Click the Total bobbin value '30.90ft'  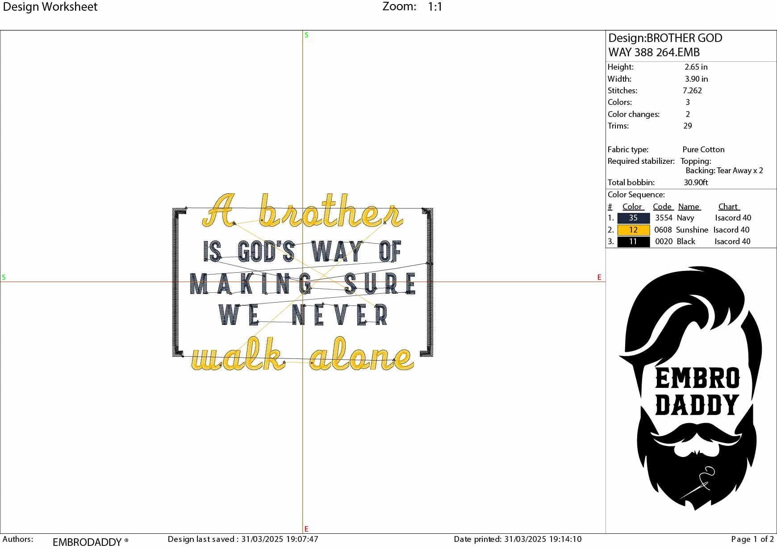click(x=696, y=183)
